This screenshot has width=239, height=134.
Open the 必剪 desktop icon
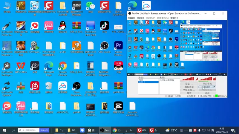click(x=35, y=67)
